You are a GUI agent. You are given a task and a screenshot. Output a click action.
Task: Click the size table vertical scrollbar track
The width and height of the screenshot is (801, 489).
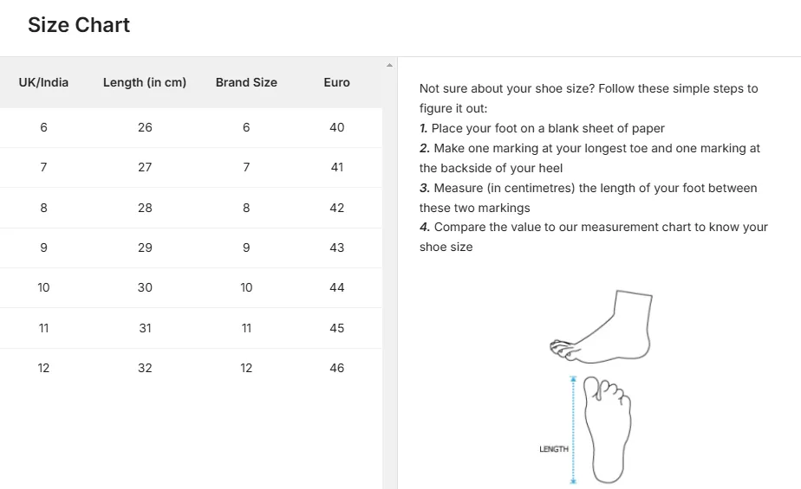coord(389,275)
